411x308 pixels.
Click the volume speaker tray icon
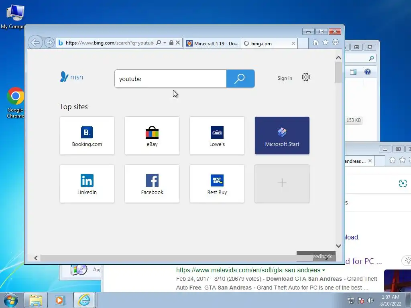tap(370, 300)
